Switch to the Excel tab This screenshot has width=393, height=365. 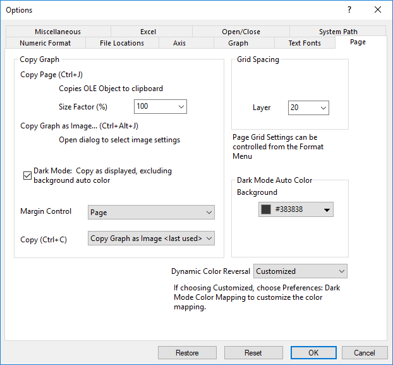coord(148,32)
